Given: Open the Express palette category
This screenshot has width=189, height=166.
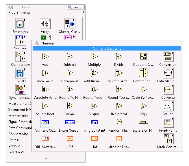Looking at the screenshot, I should pos(14,140).
